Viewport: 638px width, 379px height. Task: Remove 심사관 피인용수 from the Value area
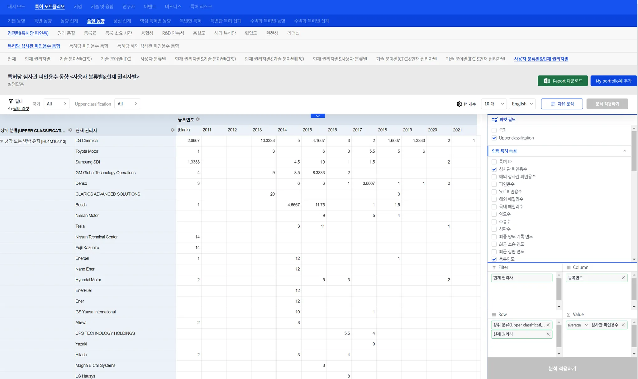tap(623, 325)
